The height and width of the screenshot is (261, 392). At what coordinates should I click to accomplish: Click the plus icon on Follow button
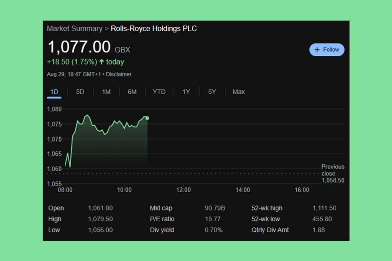click(317, 50)
